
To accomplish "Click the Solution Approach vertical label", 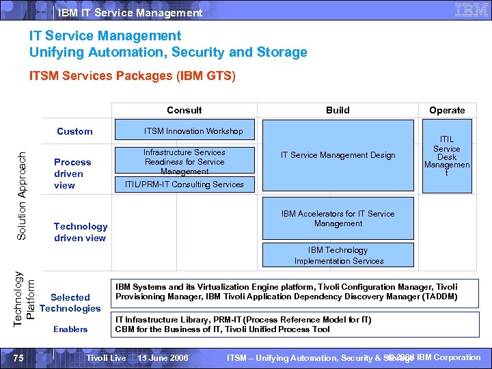I will (21, 196).
